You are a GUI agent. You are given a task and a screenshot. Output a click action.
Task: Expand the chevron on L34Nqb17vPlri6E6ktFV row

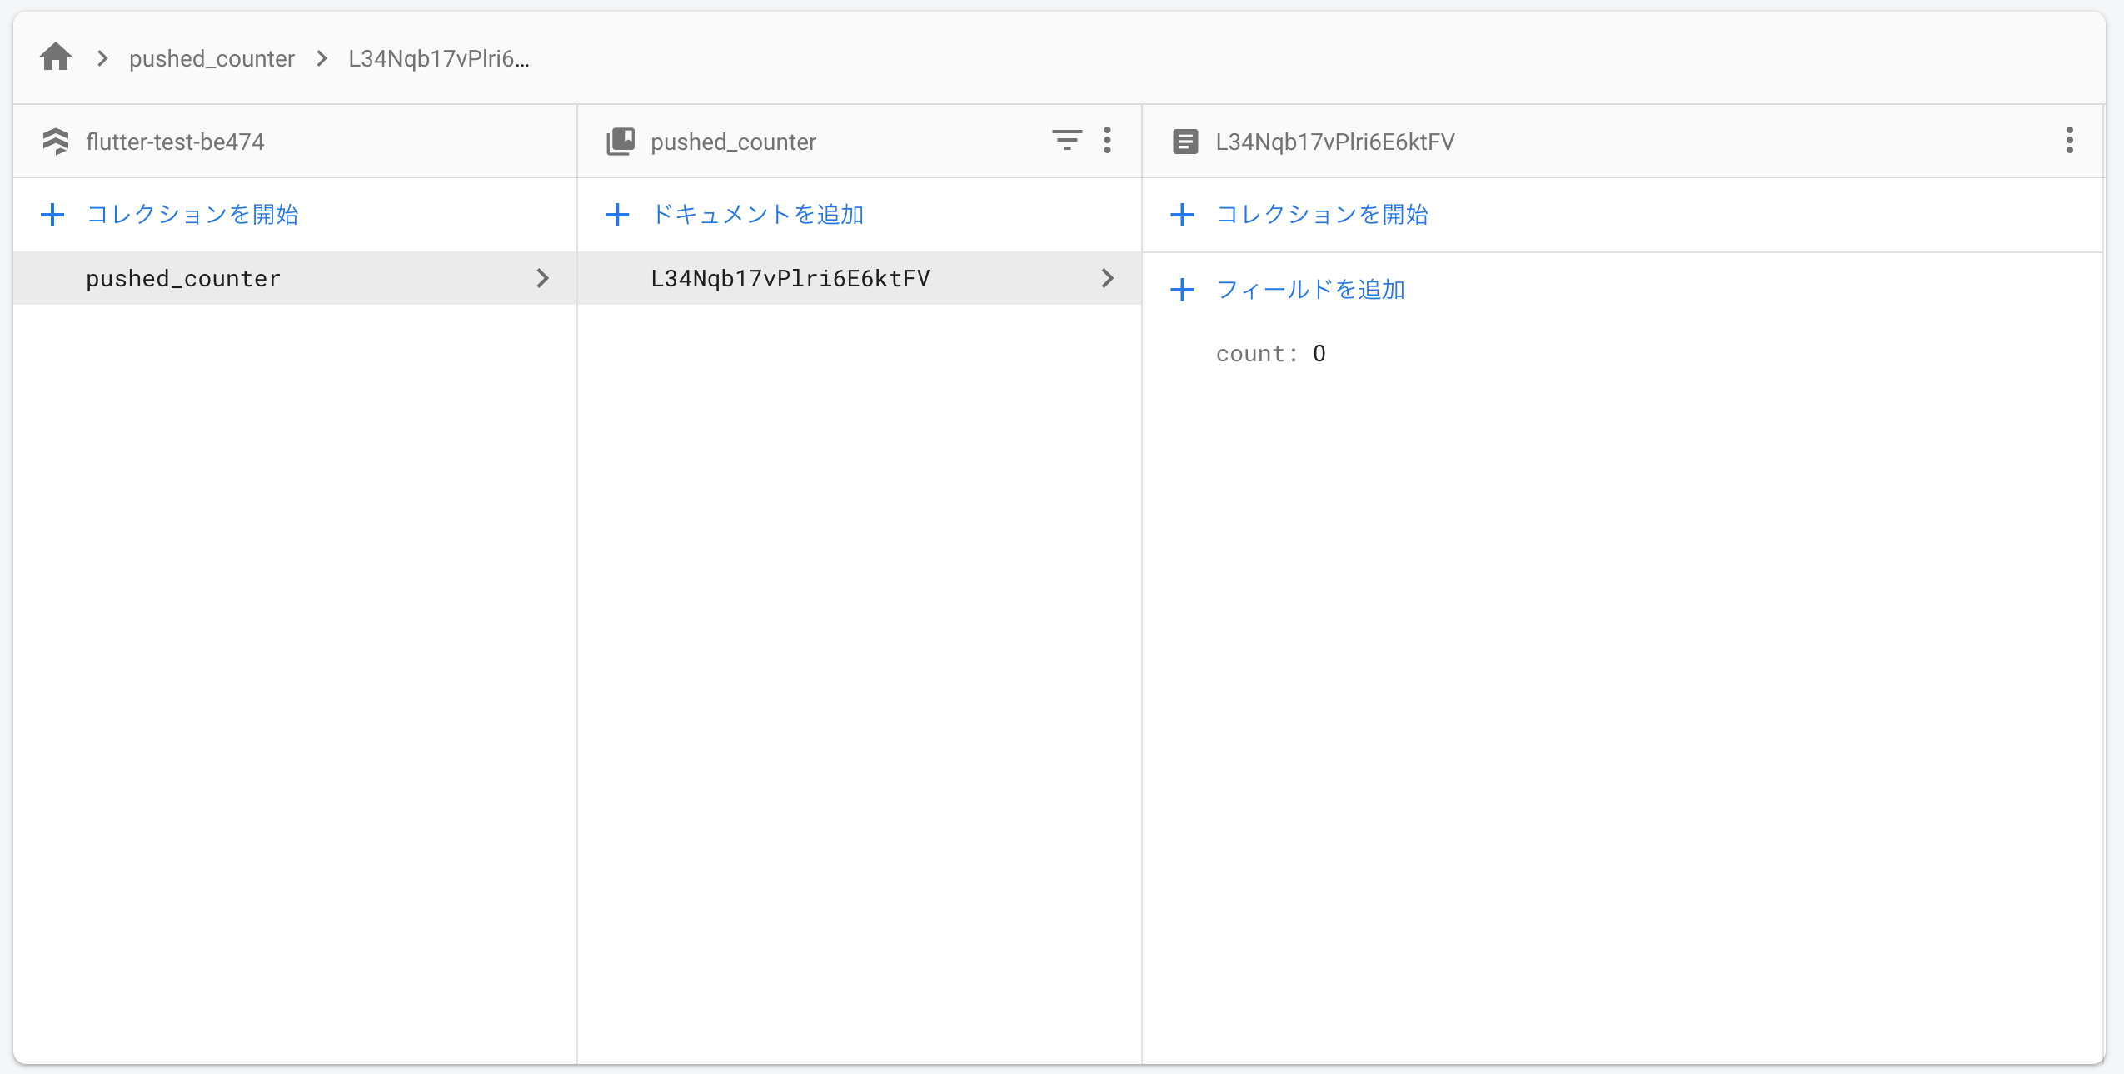(1107, 278)
